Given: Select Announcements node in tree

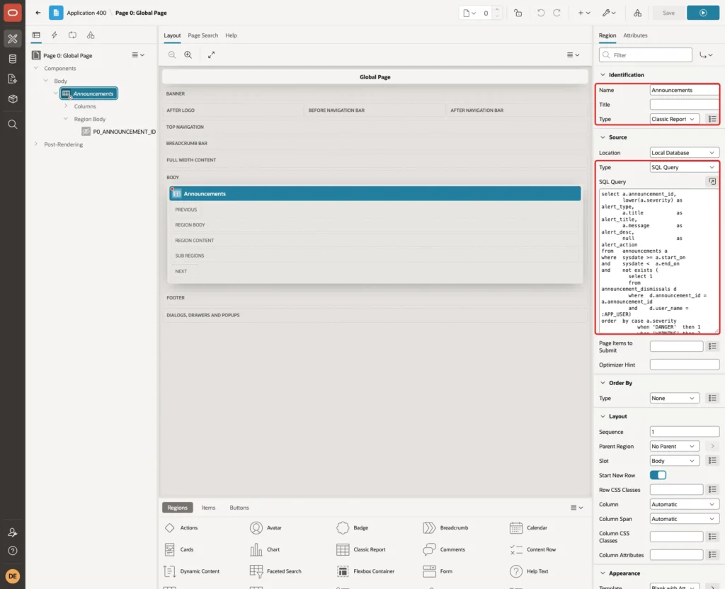Looking at the screenshot, I should [x=89, y=93].
